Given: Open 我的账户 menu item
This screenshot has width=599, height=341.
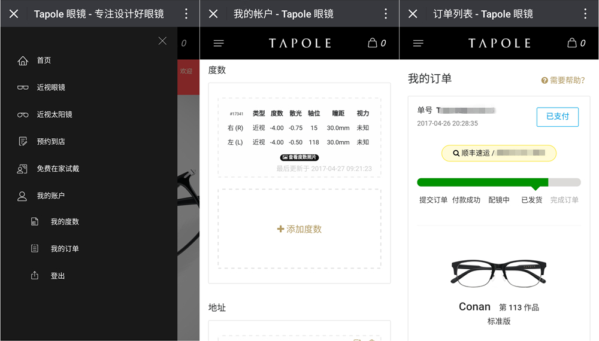Looking at the screenshot, I should pyautogui.click(x=50, y=196).
